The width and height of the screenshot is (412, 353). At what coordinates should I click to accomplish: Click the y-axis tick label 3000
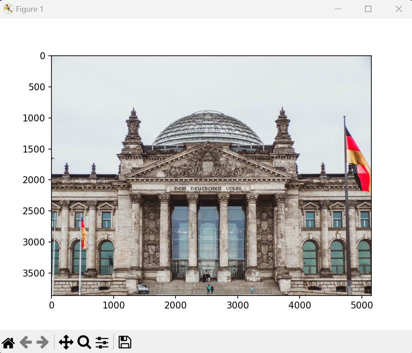pos(34,242)
